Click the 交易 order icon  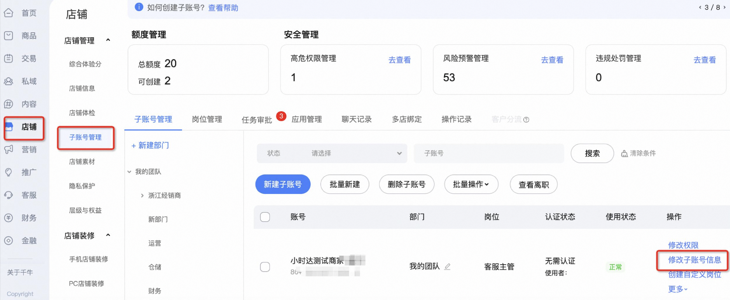(x=9, y=58)
